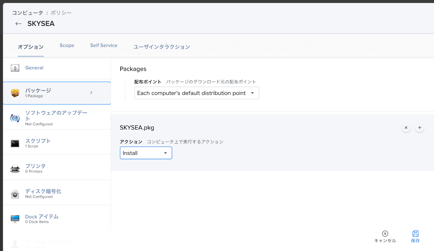
Task: Switch to the Self Service tab
Action: click(104, 45)
